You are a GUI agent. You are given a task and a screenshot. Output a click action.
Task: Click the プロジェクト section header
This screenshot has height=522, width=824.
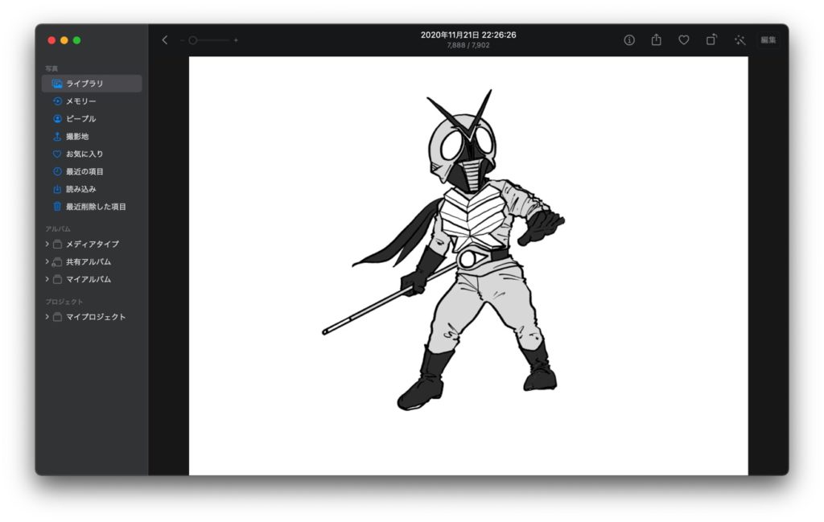click(64, 302)
